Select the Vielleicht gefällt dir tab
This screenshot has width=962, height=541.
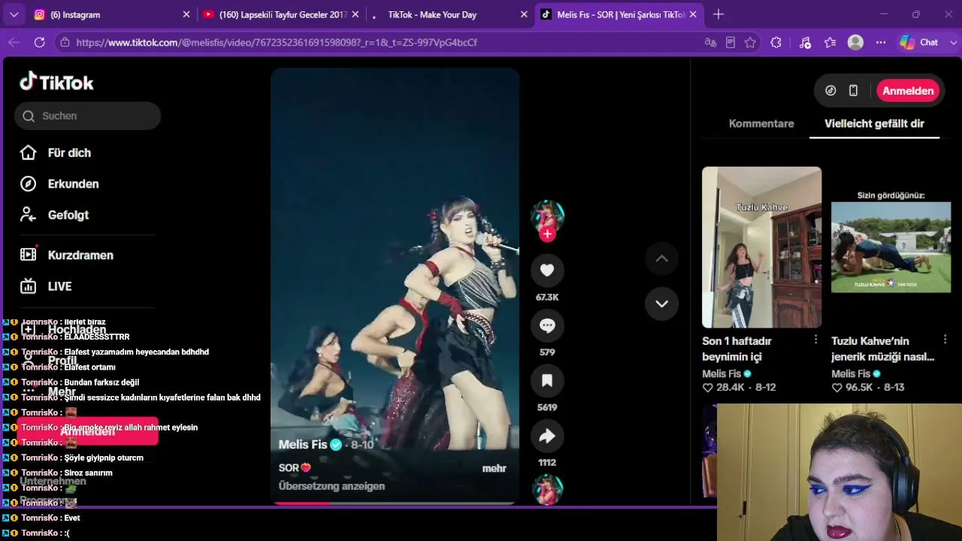[874, 124]
